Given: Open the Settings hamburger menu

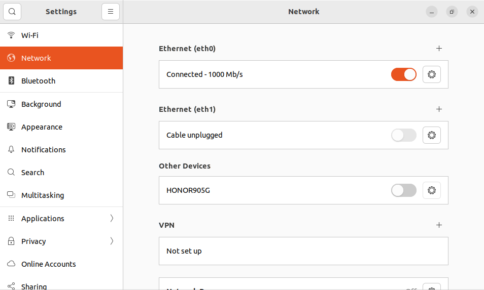Looking at the screenshot, I should [111, 12].
